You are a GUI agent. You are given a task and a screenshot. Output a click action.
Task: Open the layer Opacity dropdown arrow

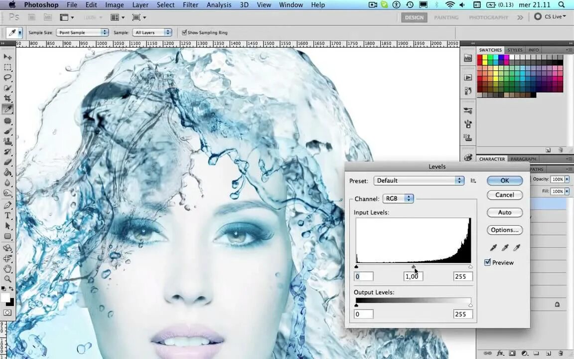coord(567,179)
